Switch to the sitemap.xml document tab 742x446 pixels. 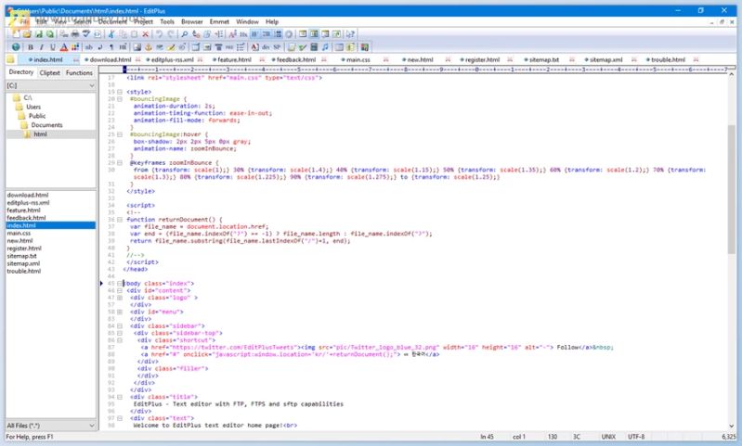point(605,60)
